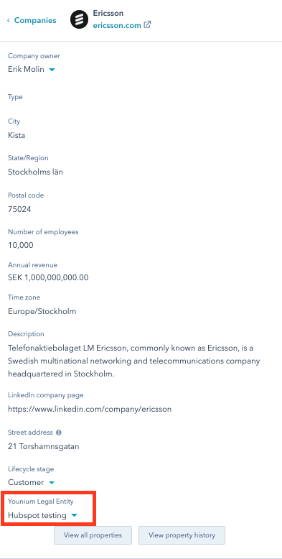Viewport: 282px width, 559px height.
Task: Open the ericsson.com website link
Action: click(x=117, y=25)
